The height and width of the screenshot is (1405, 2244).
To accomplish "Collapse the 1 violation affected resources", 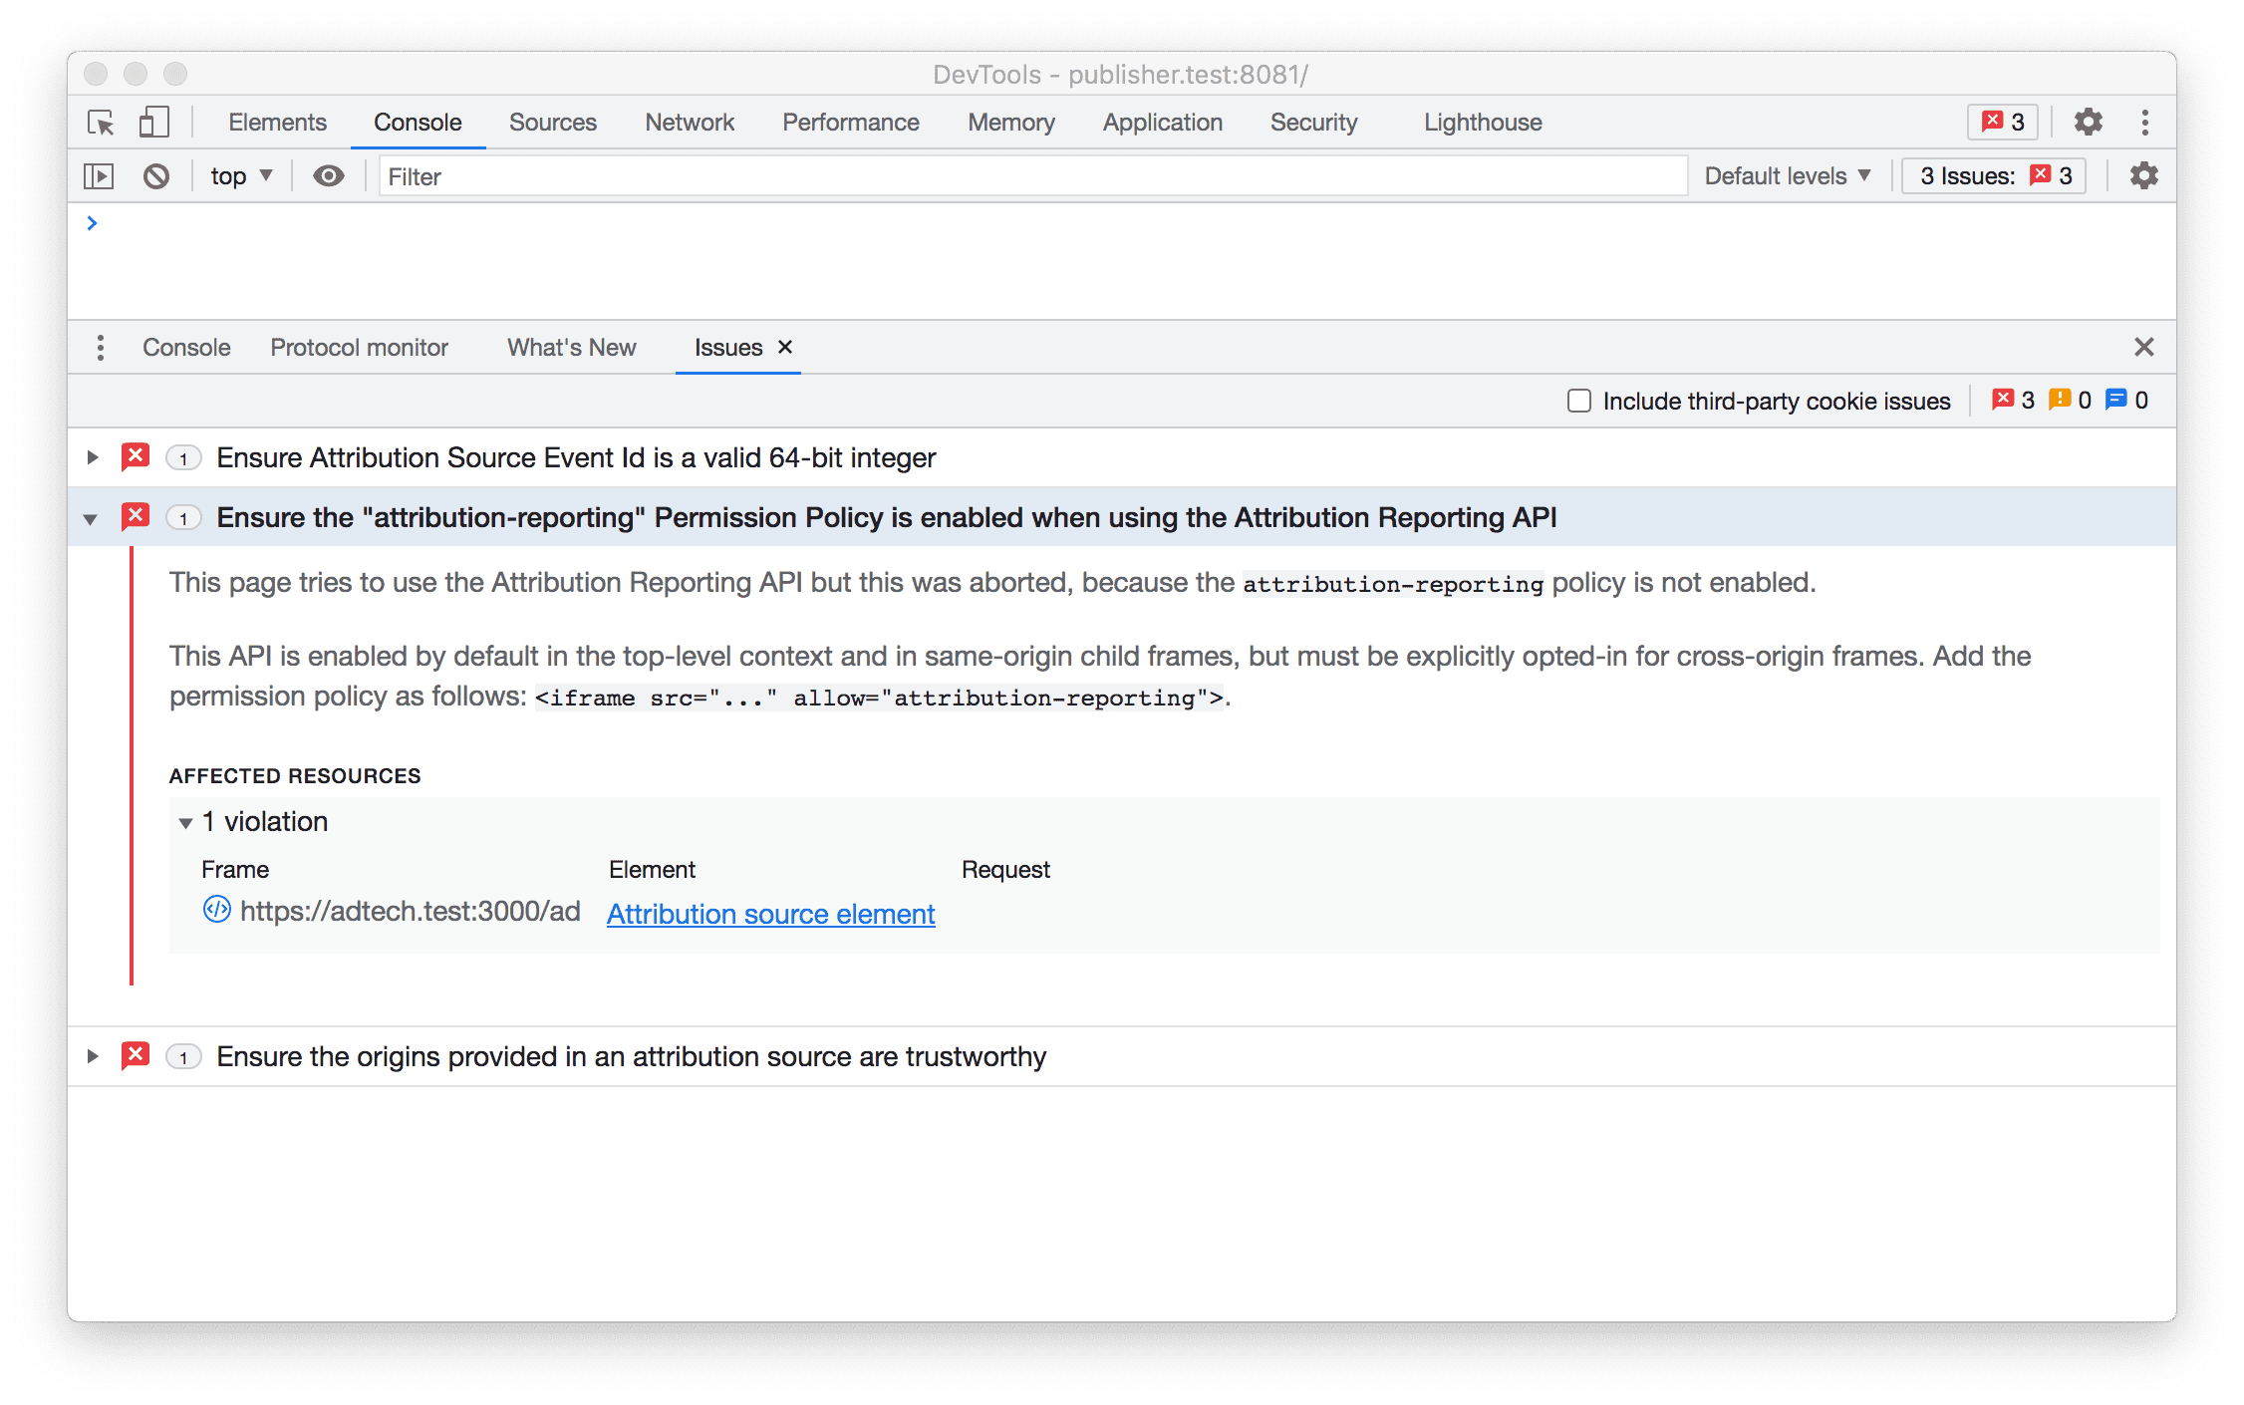I will coord(186,821).
